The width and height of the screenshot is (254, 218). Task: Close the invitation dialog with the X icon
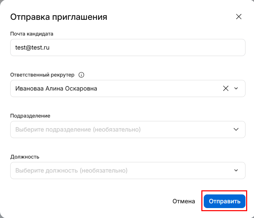pyautogui.click(x=239, y=17)
